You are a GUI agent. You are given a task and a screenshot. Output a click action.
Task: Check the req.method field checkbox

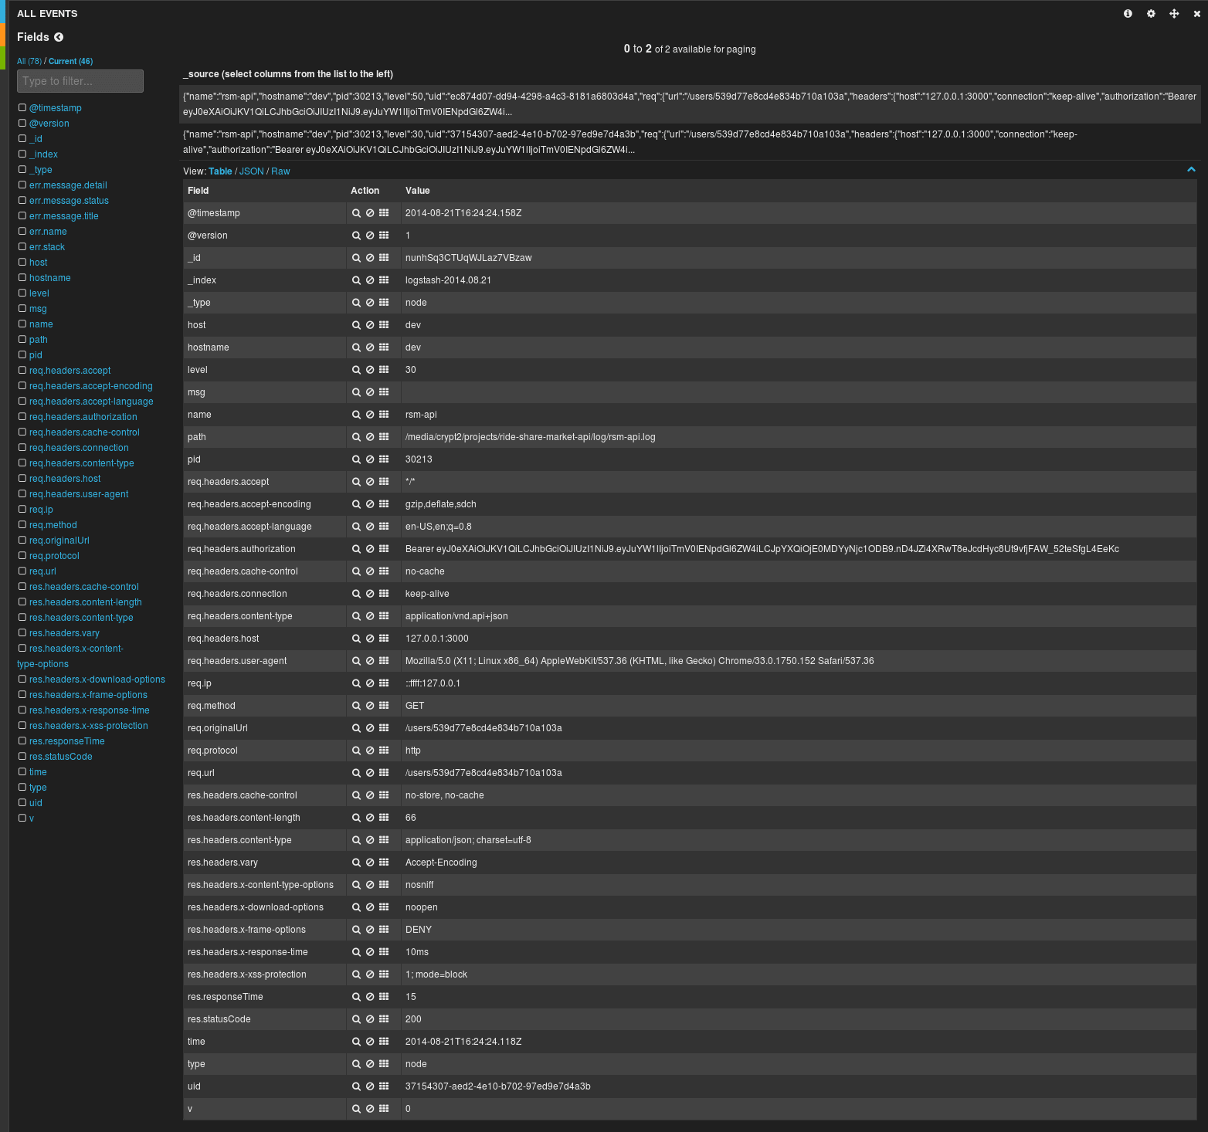tap(22, 524)
